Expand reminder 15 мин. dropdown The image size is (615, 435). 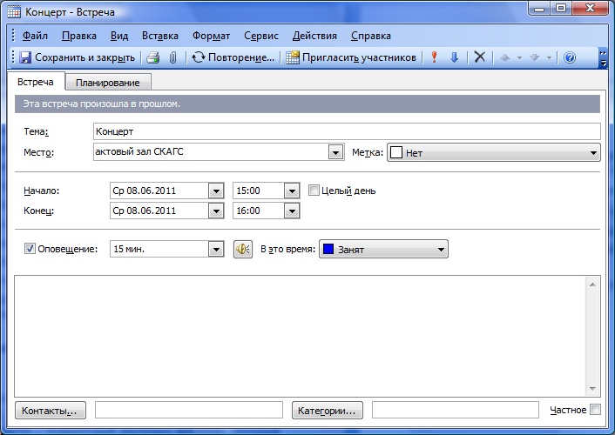coord(216,249)
